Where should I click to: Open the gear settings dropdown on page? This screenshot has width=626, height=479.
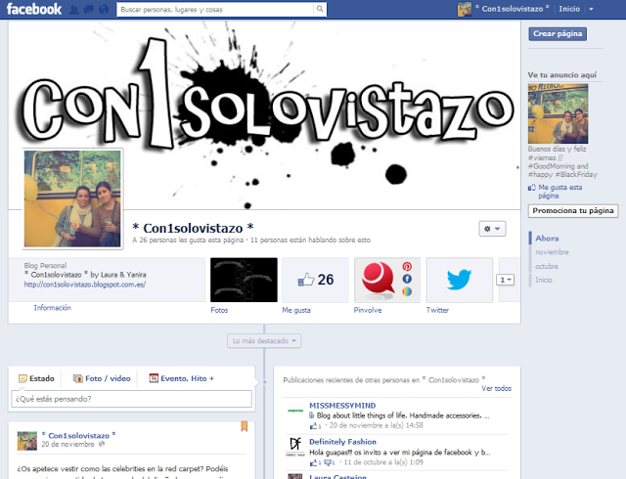tap(492, 229)
